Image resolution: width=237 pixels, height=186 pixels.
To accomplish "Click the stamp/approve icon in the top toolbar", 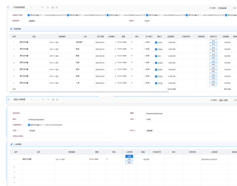I will pyautogui.click(x=52, y=7).
